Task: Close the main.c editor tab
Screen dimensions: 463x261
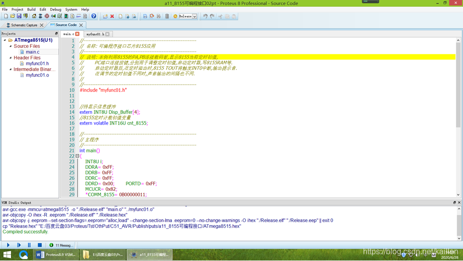Action: 78,34
